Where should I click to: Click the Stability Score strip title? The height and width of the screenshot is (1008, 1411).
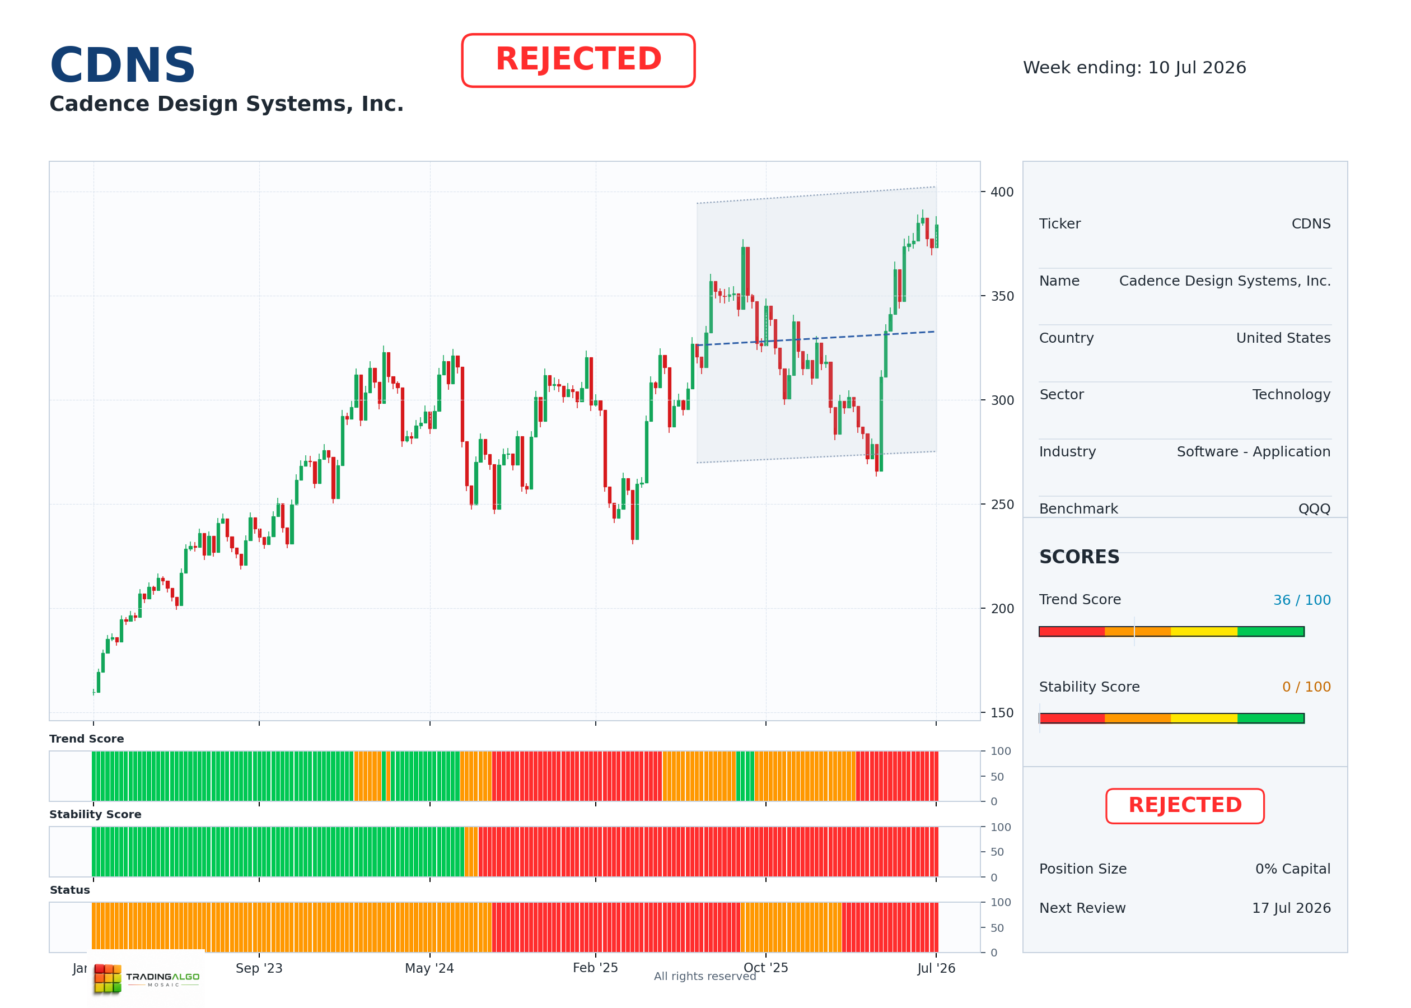(x=95, y=814)
